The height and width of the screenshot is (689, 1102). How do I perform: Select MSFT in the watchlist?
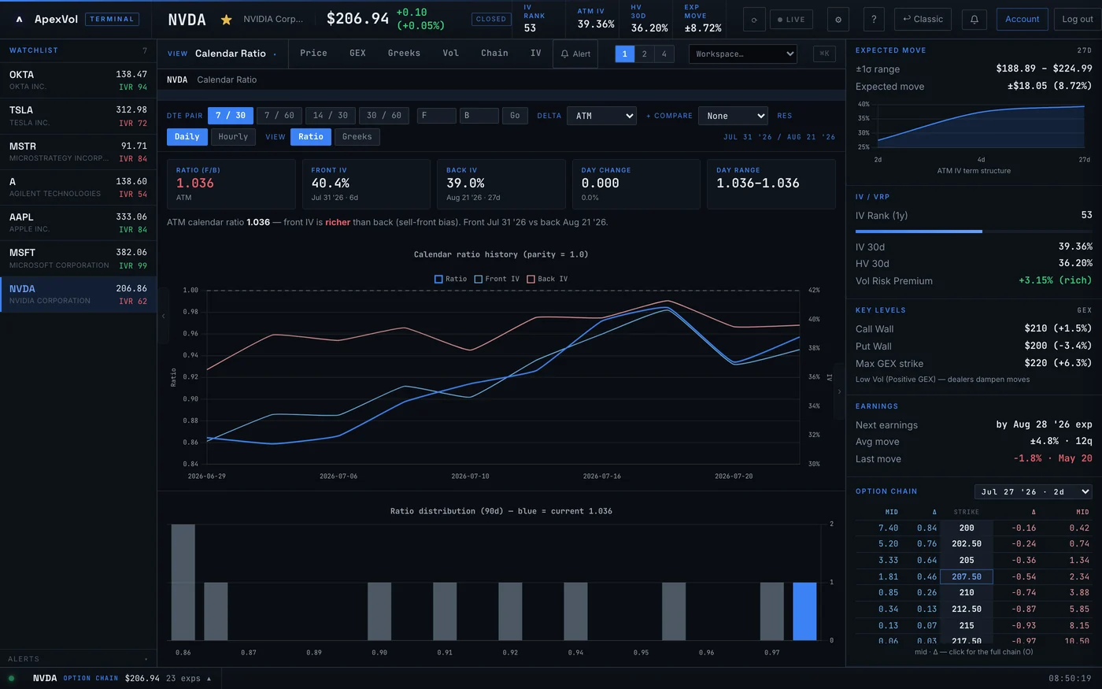pyautogui.click(x=79, y=258)
